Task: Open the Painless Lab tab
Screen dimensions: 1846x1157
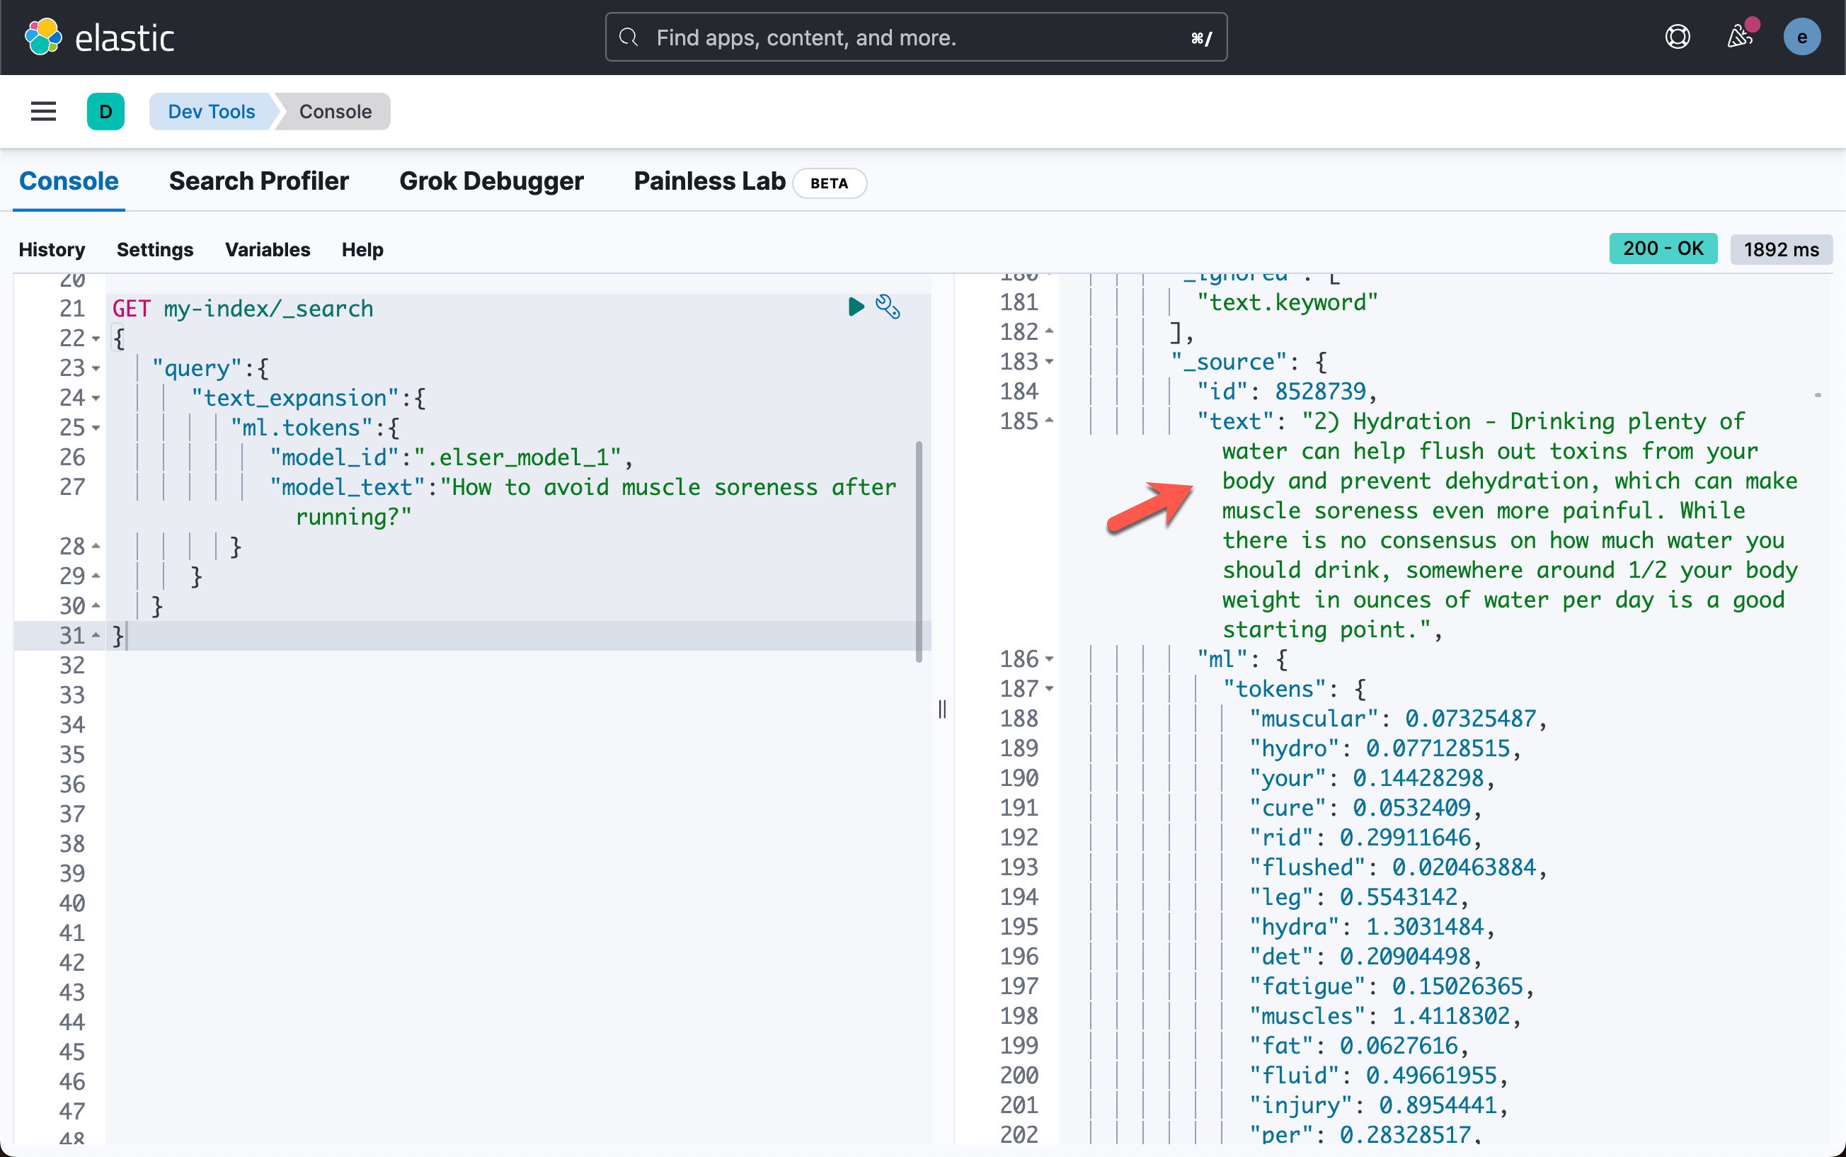Action: (709, 181)
